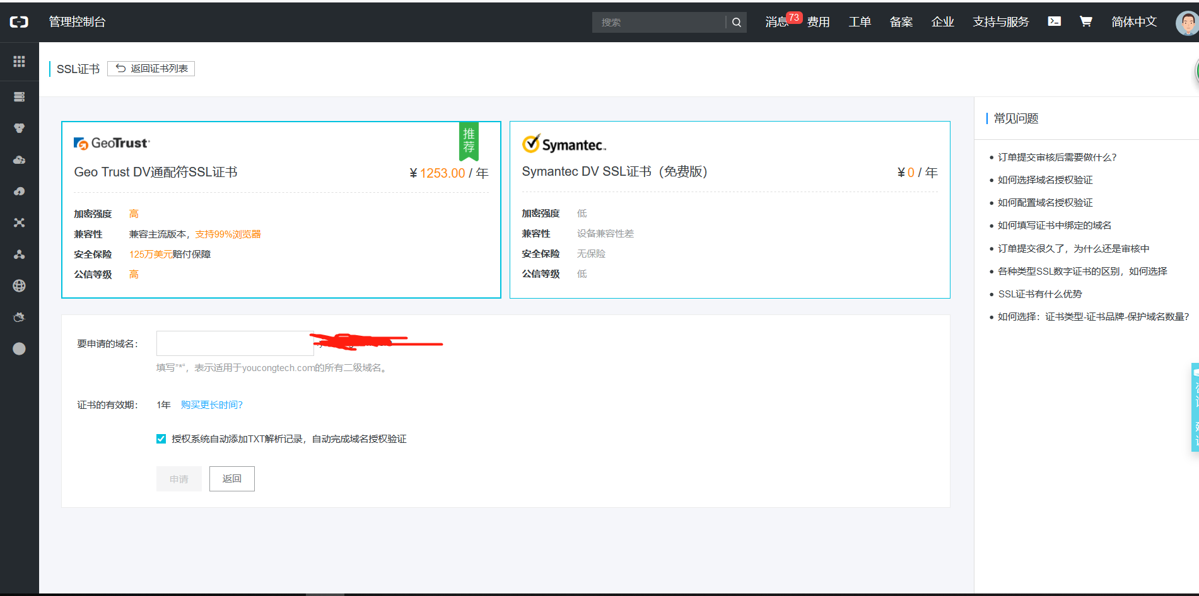
Task: Open FAQ 如何选择:证书类型-证书品牌-保护域名数量?
Action: (1093, 316)
